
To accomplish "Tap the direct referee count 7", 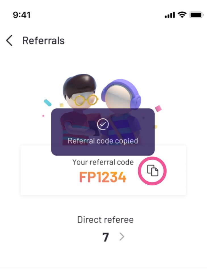I will [x=106, y=237].
